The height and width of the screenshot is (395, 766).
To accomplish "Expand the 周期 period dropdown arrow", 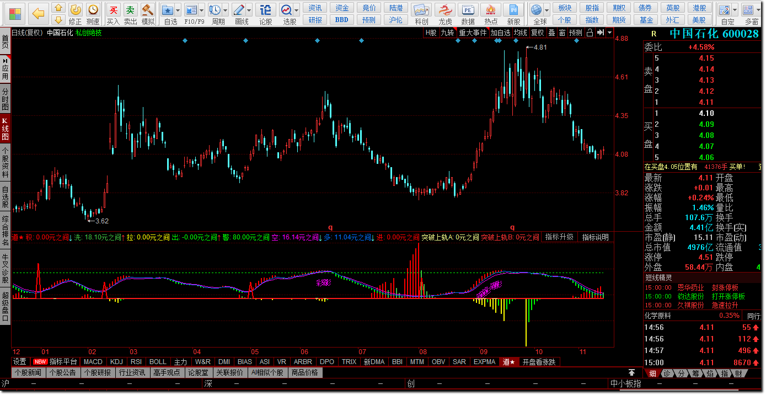I will [x=225, y=10].
